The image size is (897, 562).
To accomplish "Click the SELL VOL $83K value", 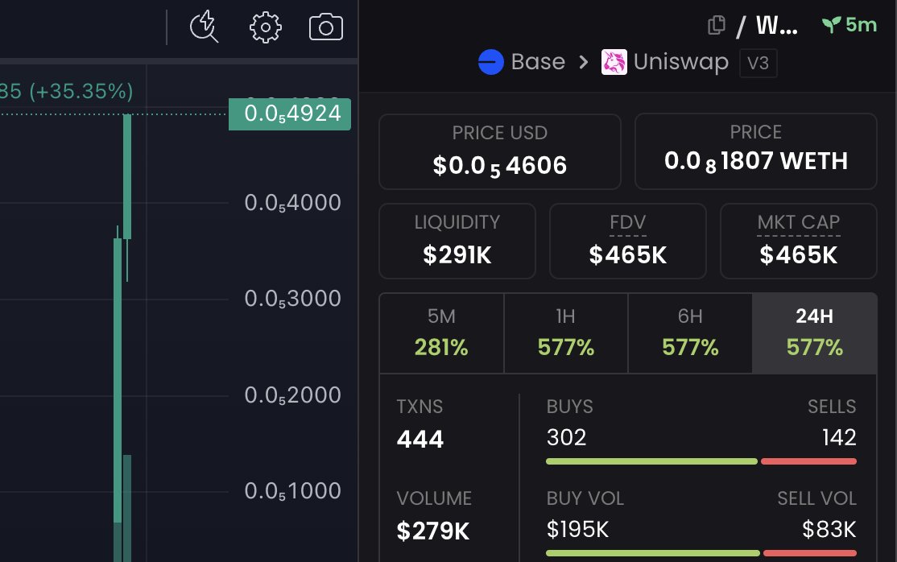I will [x=829, y=529].
